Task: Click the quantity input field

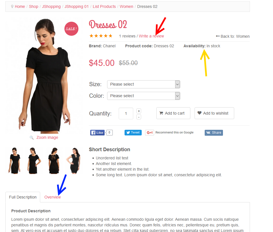Action: click(x=126, y=113)
